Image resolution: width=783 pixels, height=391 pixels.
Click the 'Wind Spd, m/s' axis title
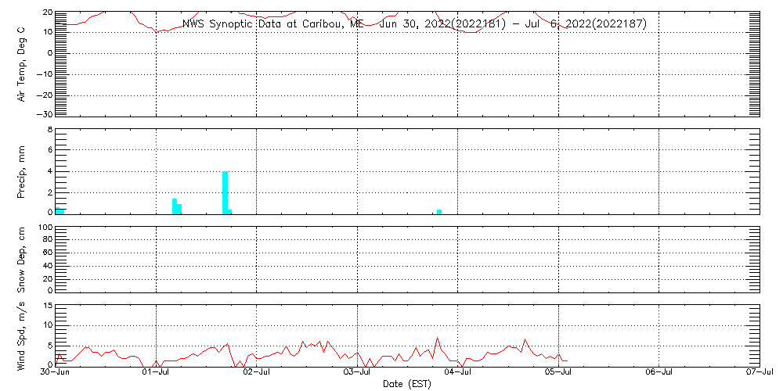[x=22, y=335]
